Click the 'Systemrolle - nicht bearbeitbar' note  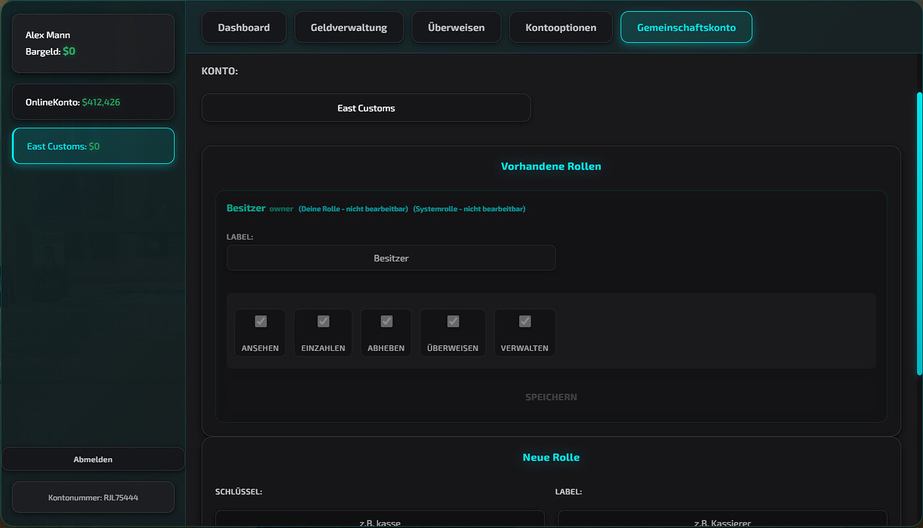(470, 209)
